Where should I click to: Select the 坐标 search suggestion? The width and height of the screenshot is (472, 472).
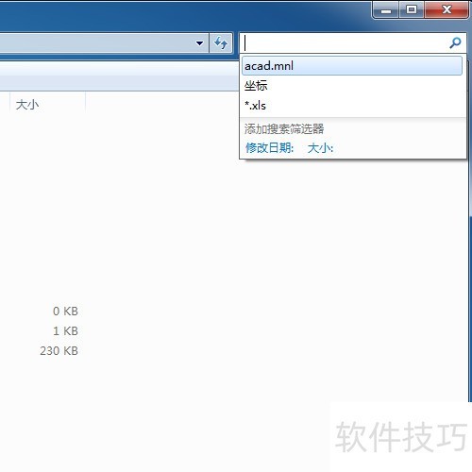tap(352, 86)
